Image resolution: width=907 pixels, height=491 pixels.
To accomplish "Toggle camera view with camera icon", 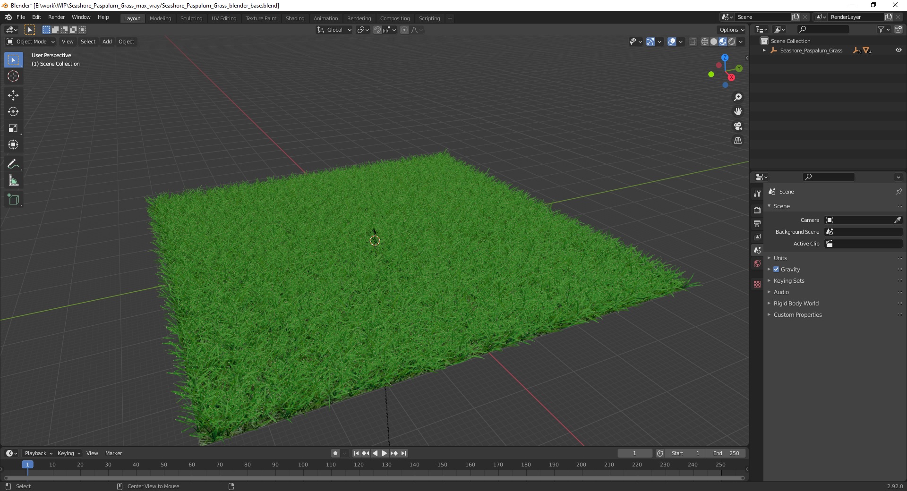I will [738, 126].
